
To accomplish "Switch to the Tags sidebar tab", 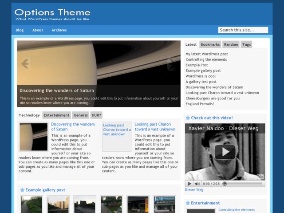I will pos(246,44).
